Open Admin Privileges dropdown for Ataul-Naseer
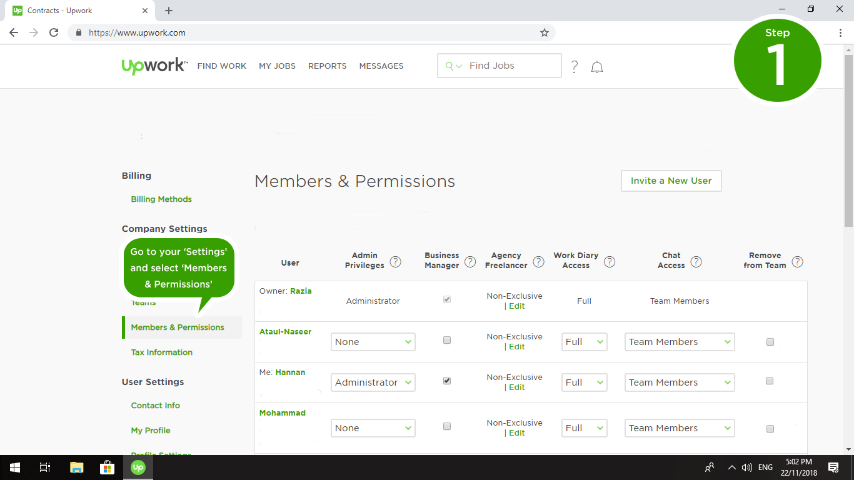Viewport: 854px width, 480px height. 373,342
